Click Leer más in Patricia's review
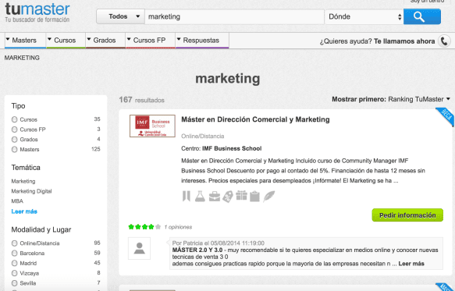Viewport: 455px width, 291px height. pos(411,264)
